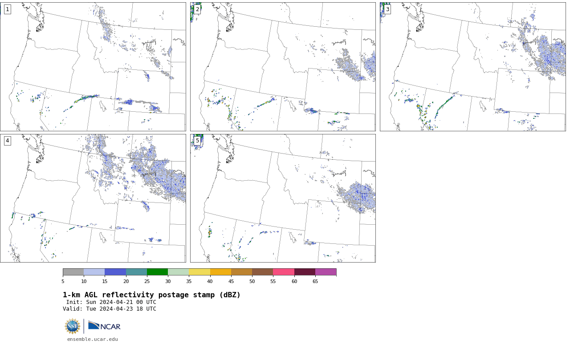Click the colorbar tick label '20'
Screen dimensions: 570x344
tap(126, 281)
